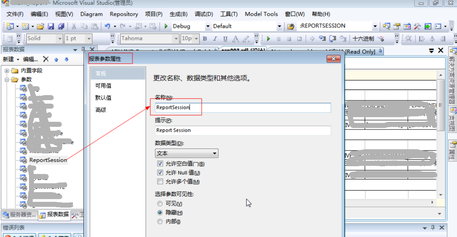The width and height of the screenshot is (457, 237).
Task: Click the 编辑... button in report data panel
Action: click(31, 59)
